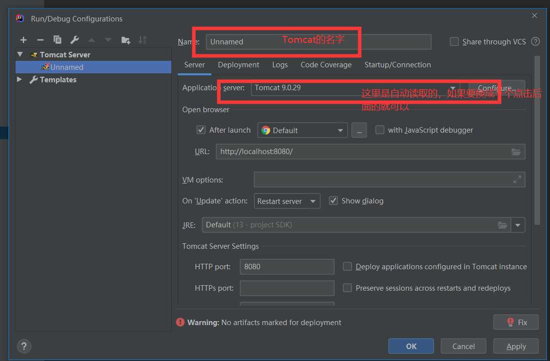Screen dimensions: 550x361
Task: Switch to the Deployment tab
Action: [238, 65]
